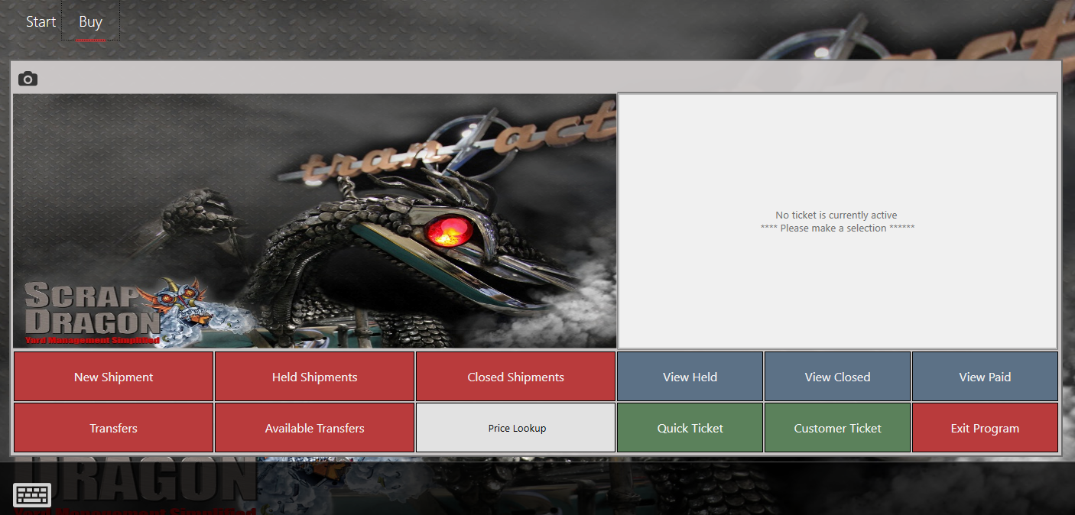Switch to the Start tab
This screenshot has width=1075, height=515.
pyautogui.click(x=41, y=21)
